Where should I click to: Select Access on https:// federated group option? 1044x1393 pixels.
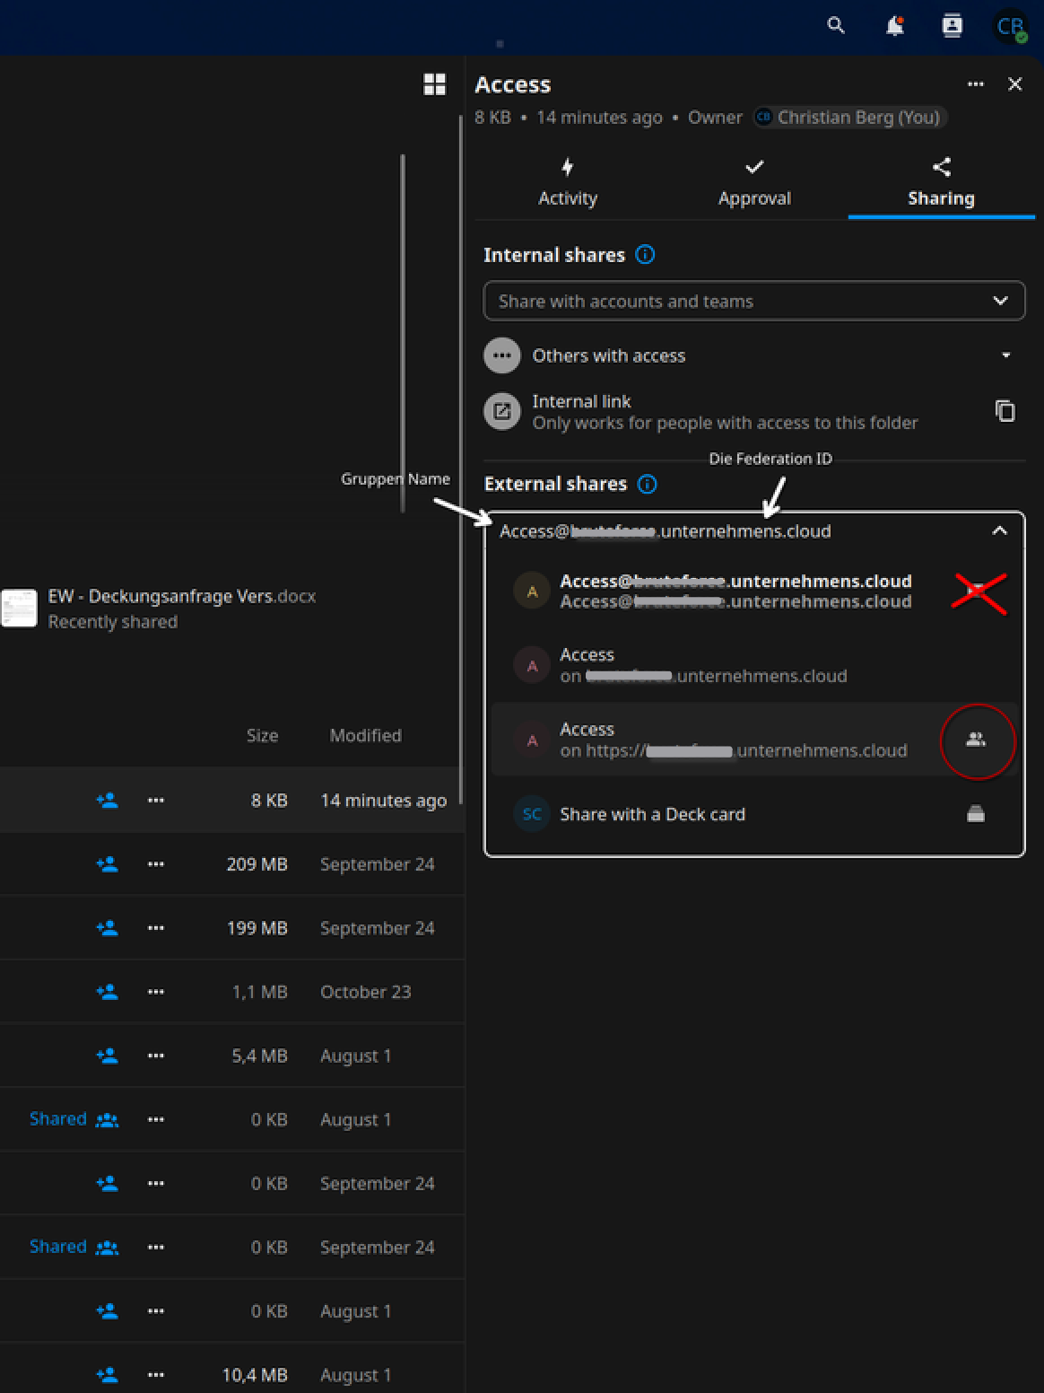(x=732, y=740)
